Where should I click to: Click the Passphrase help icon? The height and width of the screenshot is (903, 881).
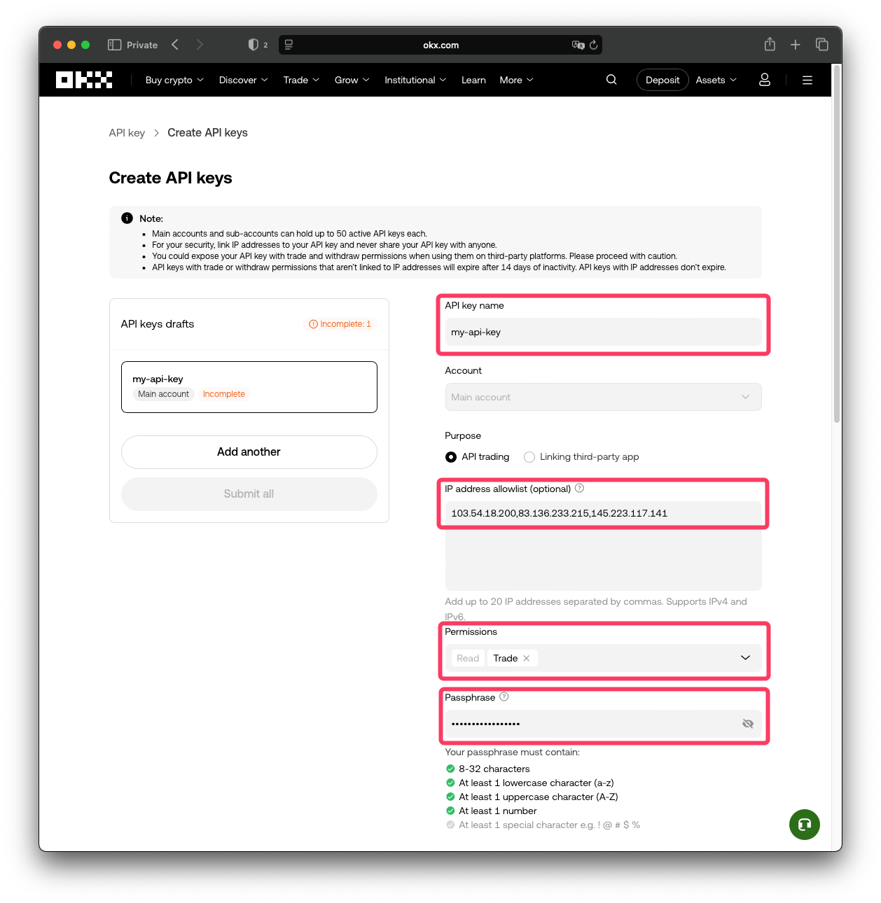[504, 696]
